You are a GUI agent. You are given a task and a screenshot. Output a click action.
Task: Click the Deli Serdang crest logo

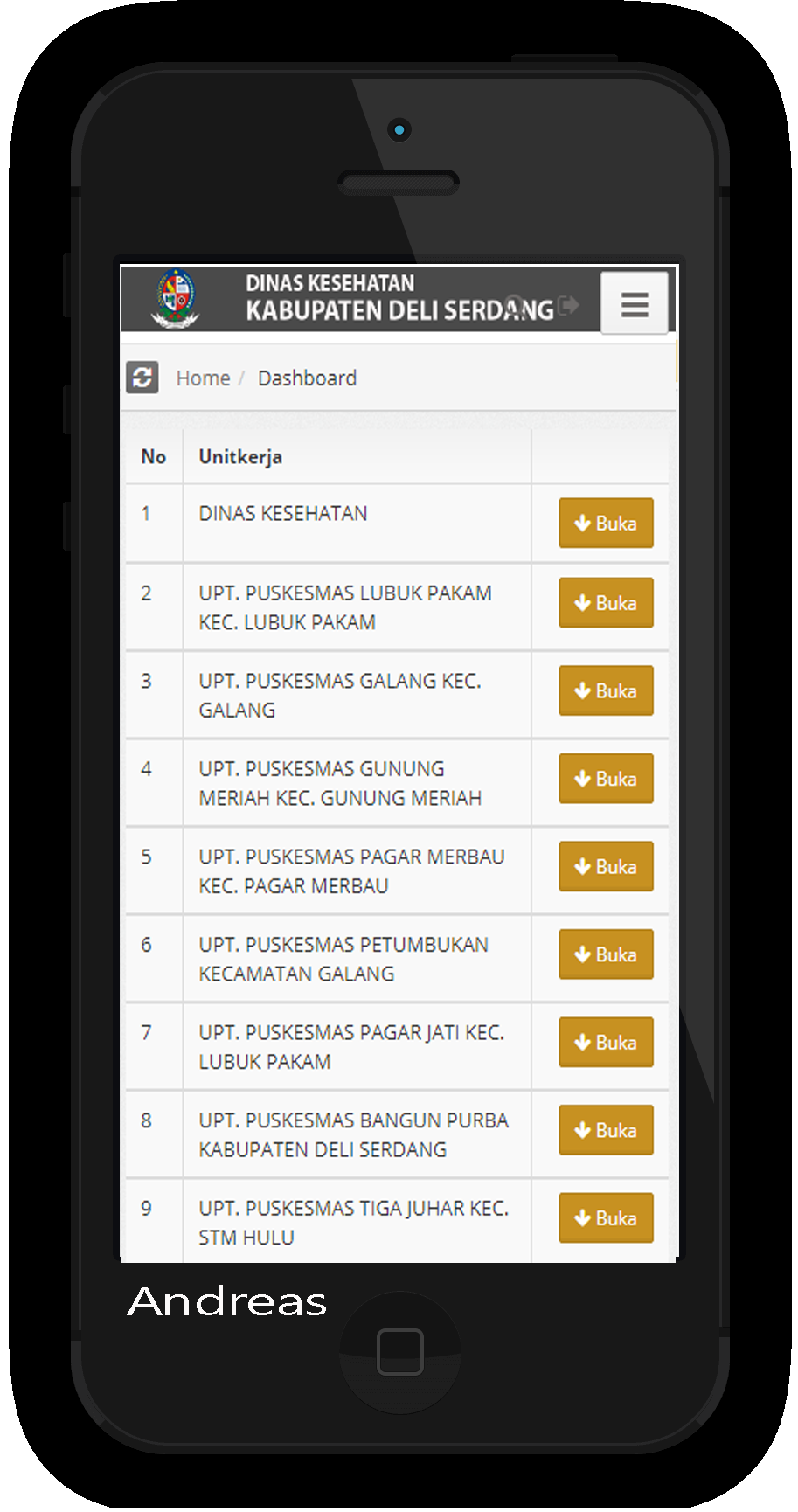pyautogui.click(x=177, y=299)
